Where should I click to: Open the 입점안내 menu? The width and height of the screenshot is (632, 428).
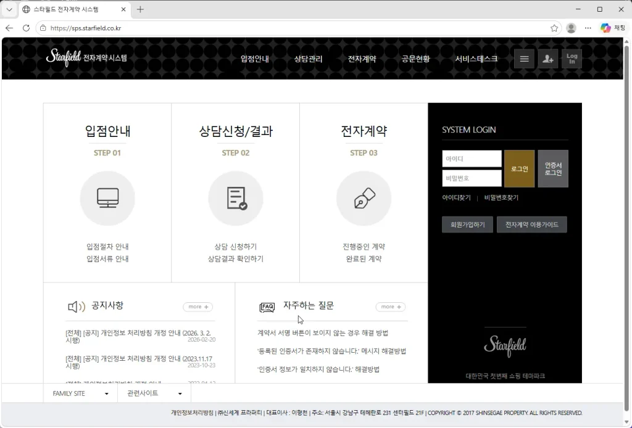click(255, 59)
